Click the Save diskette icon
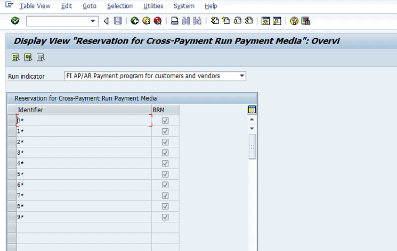The image size is (397, 251). coord(118,21)
